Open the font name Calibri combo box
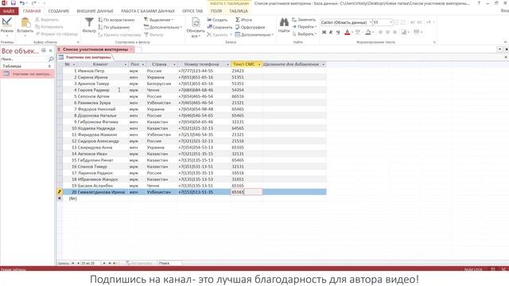509x286 pixels. (x=346, y=22)
